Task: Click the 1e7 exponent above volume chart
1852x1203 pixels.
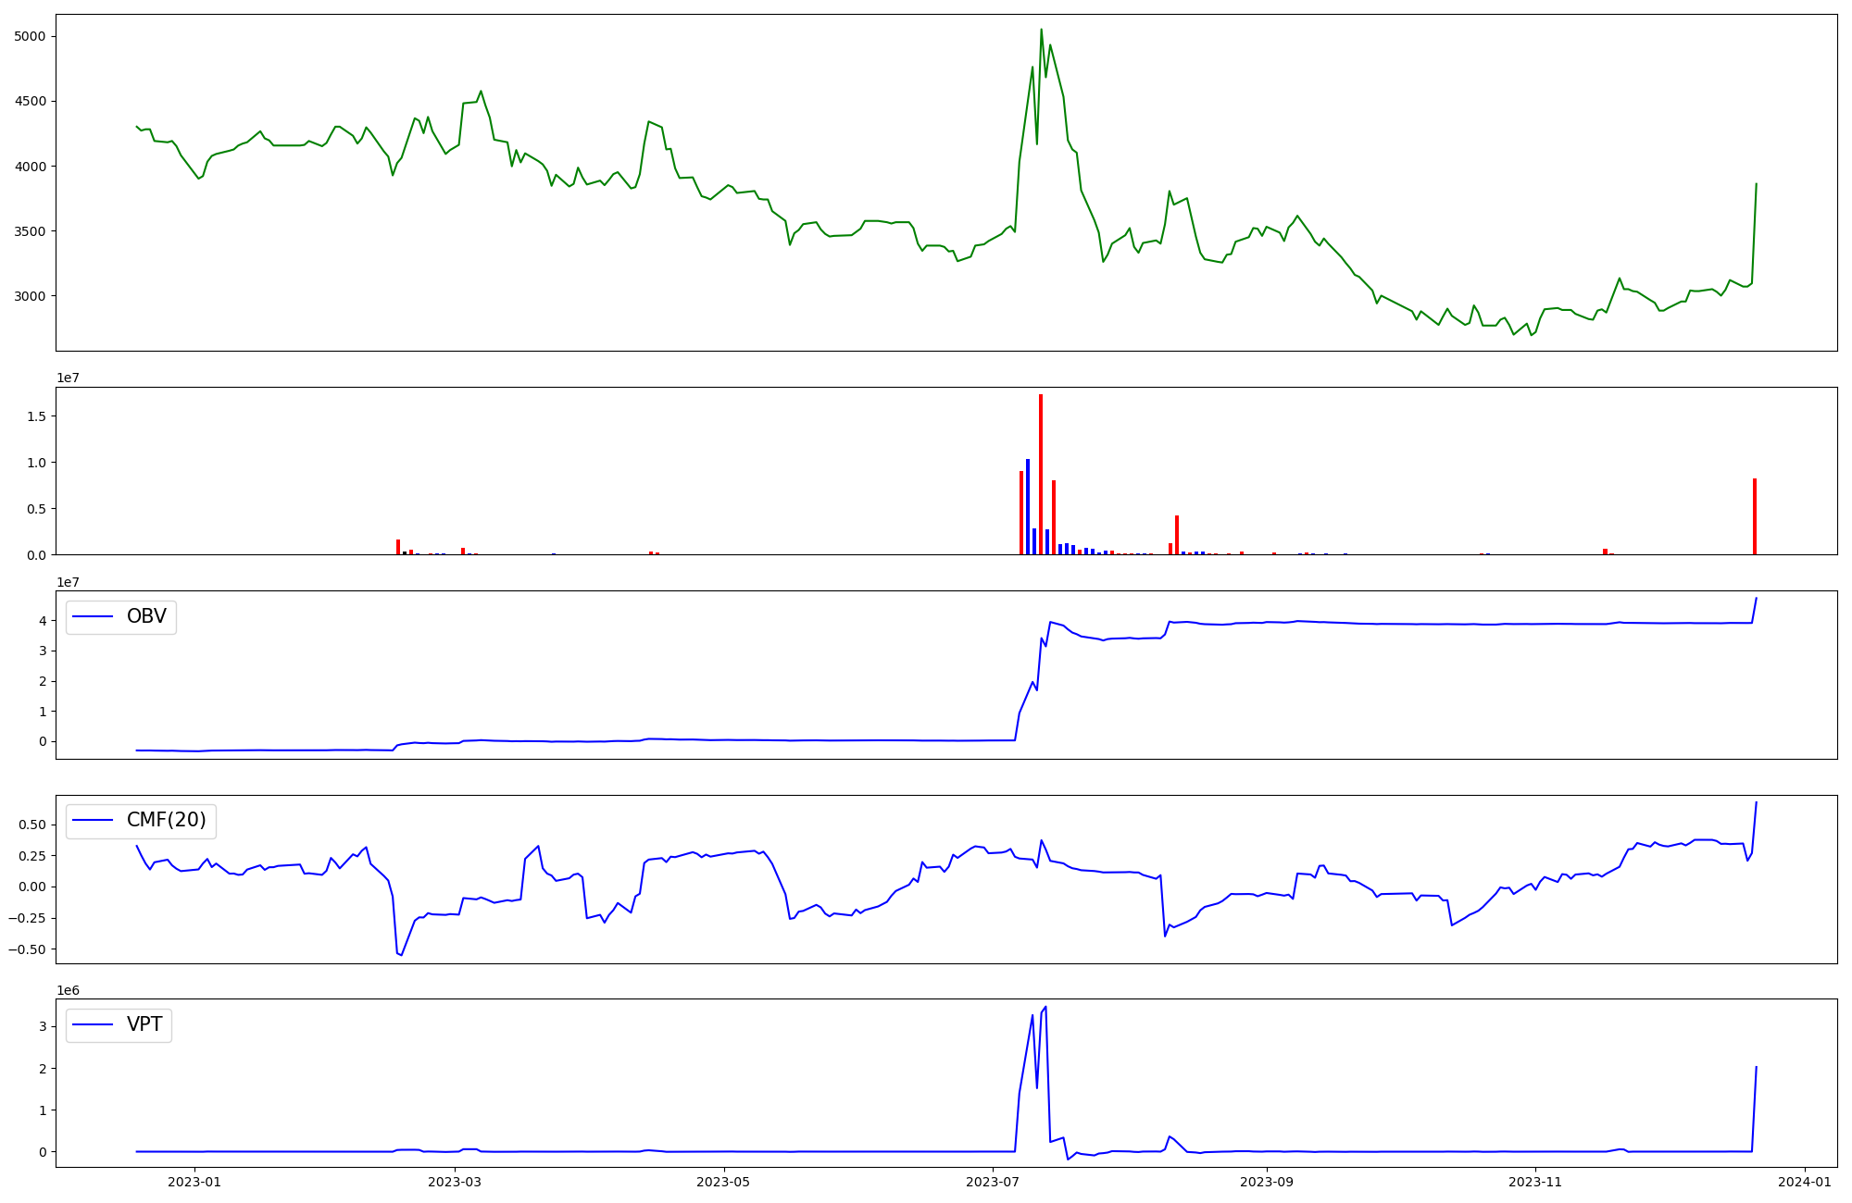Action: point(68,378)
